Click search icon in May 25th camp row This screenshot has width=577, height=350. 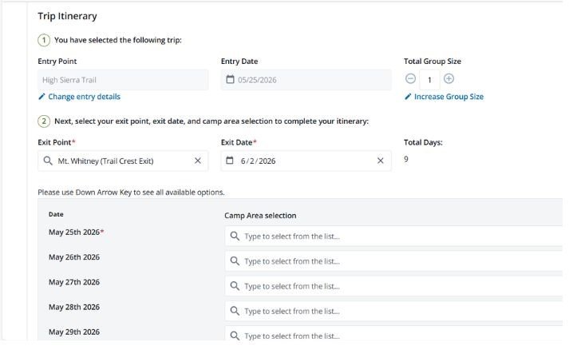234,237
